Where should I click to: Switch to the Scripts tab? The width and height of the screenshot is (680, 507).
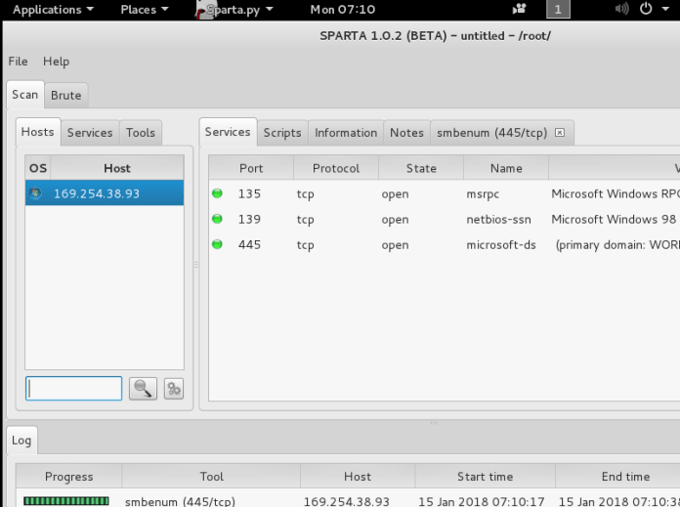(x=282, y=133)
